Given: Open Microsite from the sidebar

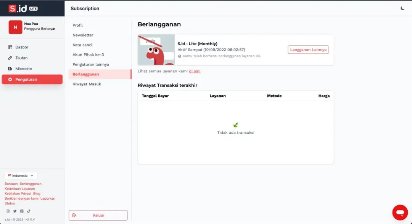Looking at the screenshot, I should click(x=23, y=69).
